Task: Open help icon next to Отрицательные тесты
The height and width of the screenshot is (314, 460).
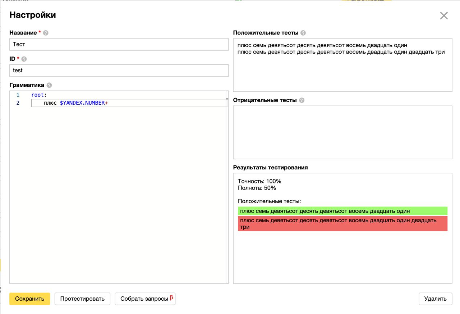Action: pos(302,100)
